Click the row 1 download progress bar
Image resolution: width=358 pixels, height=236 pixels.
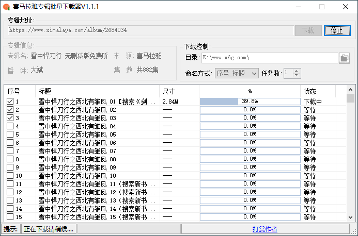point(250,102)
